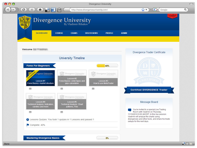Click the 'By Vladimir Ribakov' subtitle
197x148 pixels.
[76, 24]
